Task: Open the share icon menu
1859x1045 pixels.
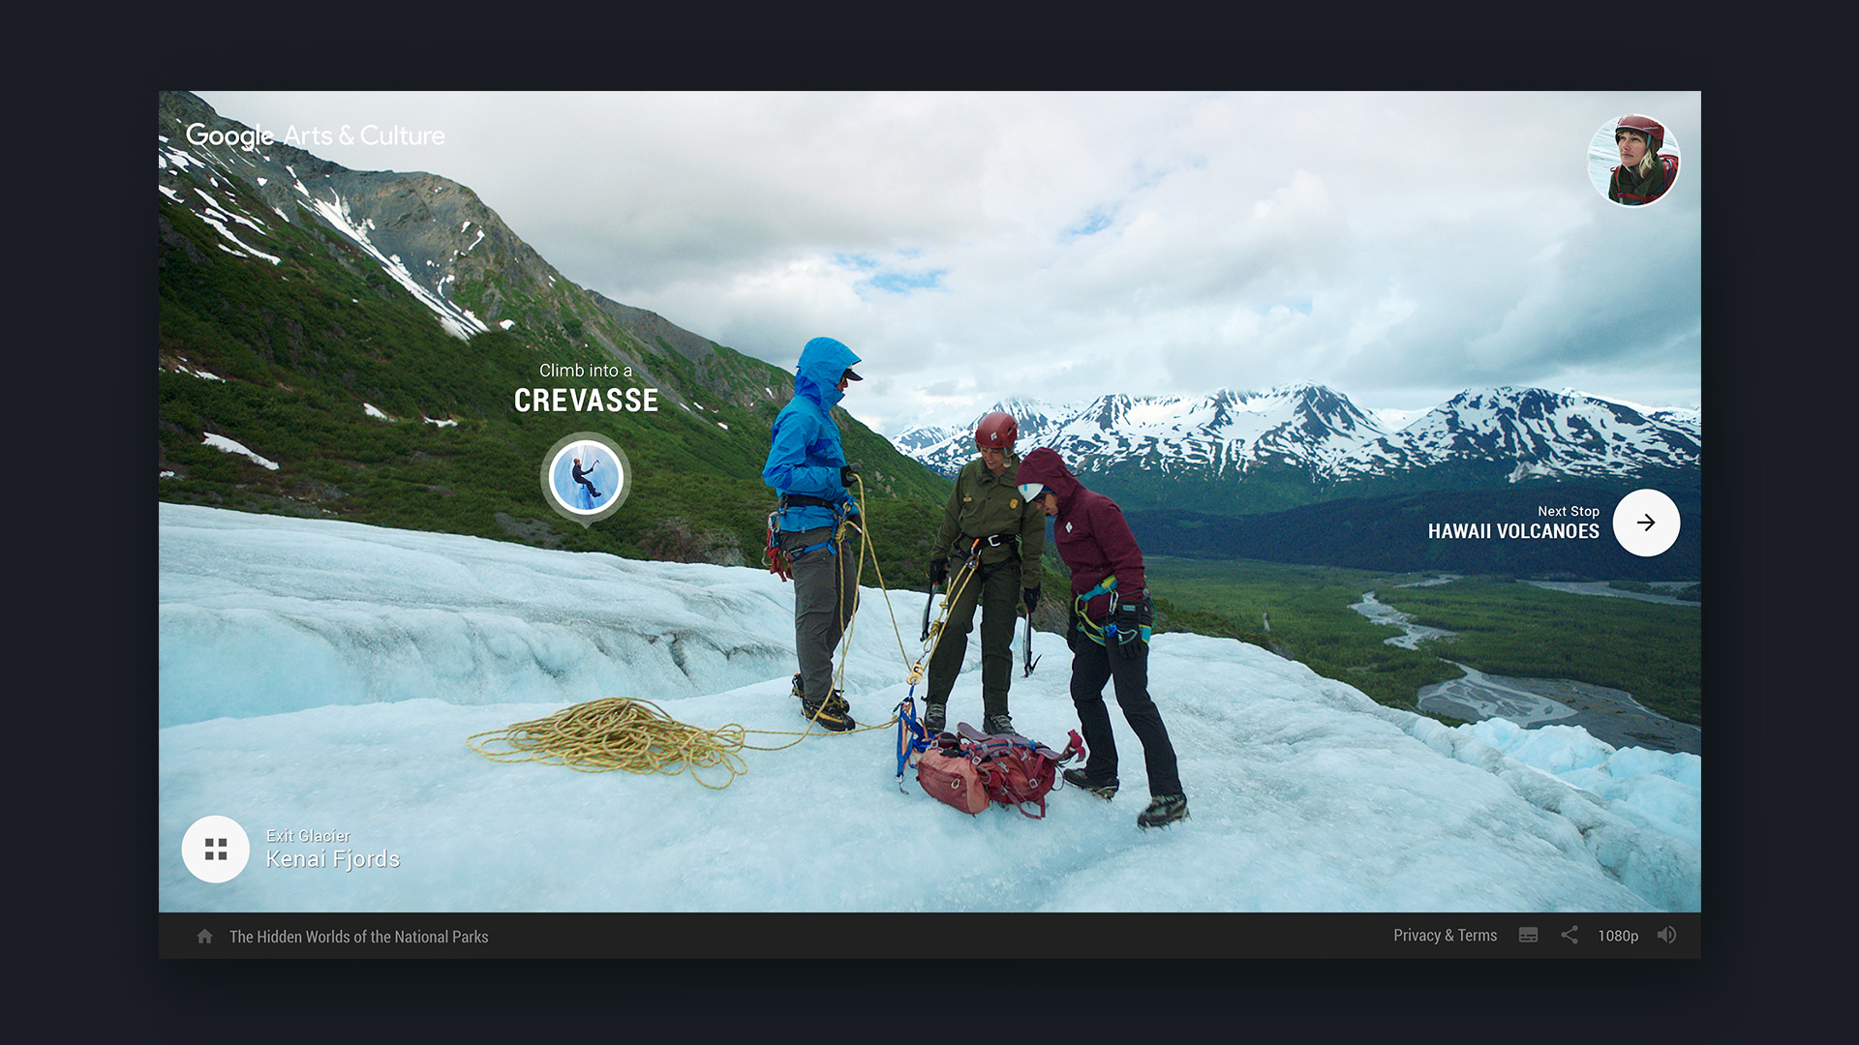Action: click(1569, 936)
